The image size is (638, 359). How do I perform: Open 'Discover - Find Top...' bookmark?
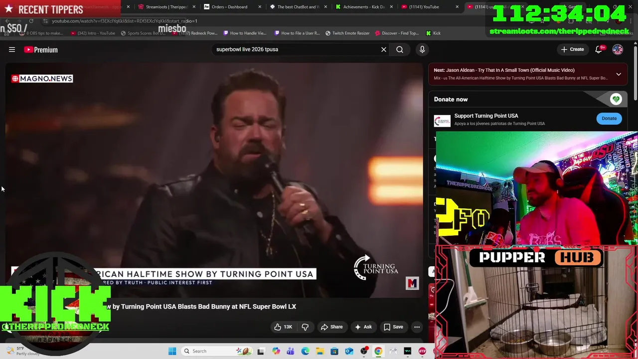click(x=396, y=33)
